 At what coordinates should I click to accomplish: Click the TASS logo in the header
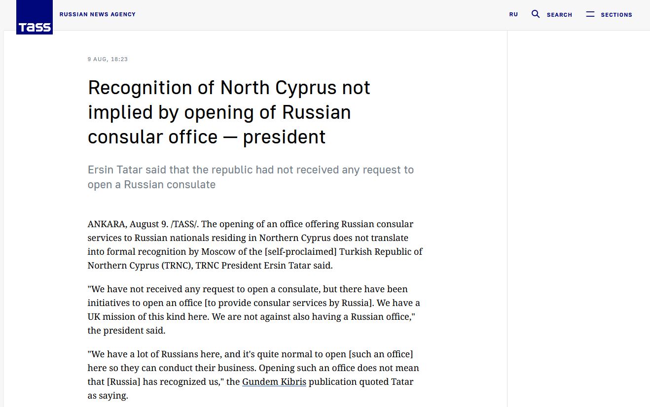35,18
